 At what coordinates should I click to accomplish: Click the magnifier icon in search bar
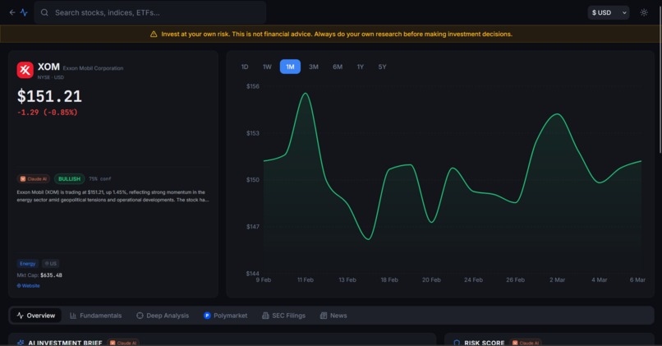coord(44,12)
